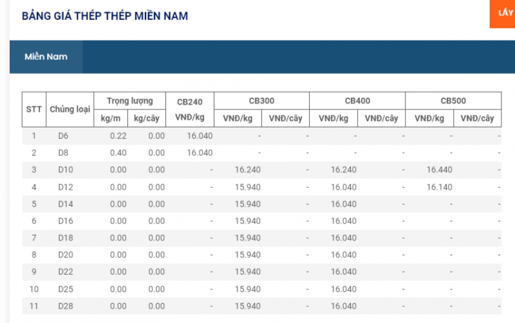Click the D20 cell in row 8

point(66,255)
